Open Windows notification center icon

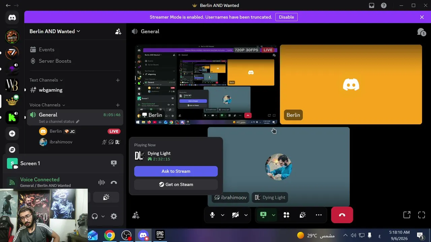tap(420, 235)
